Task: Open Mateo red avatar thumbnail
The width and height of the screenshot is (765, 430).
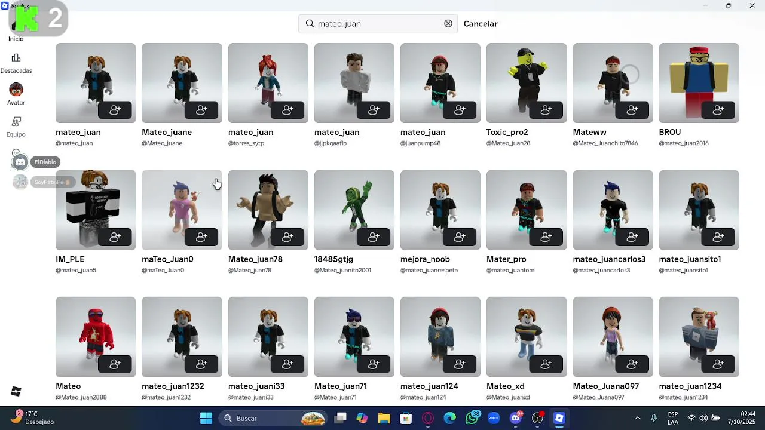Action: coord(96,336)
